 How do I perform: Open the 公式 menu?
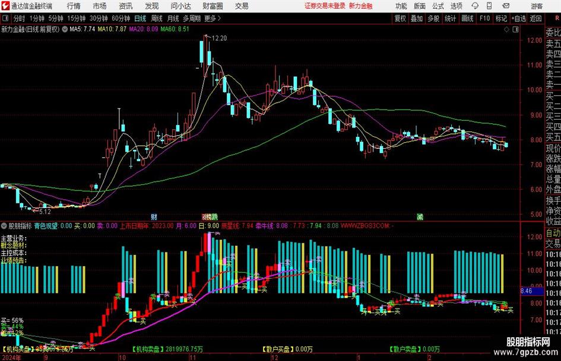(x=438, y=6)
